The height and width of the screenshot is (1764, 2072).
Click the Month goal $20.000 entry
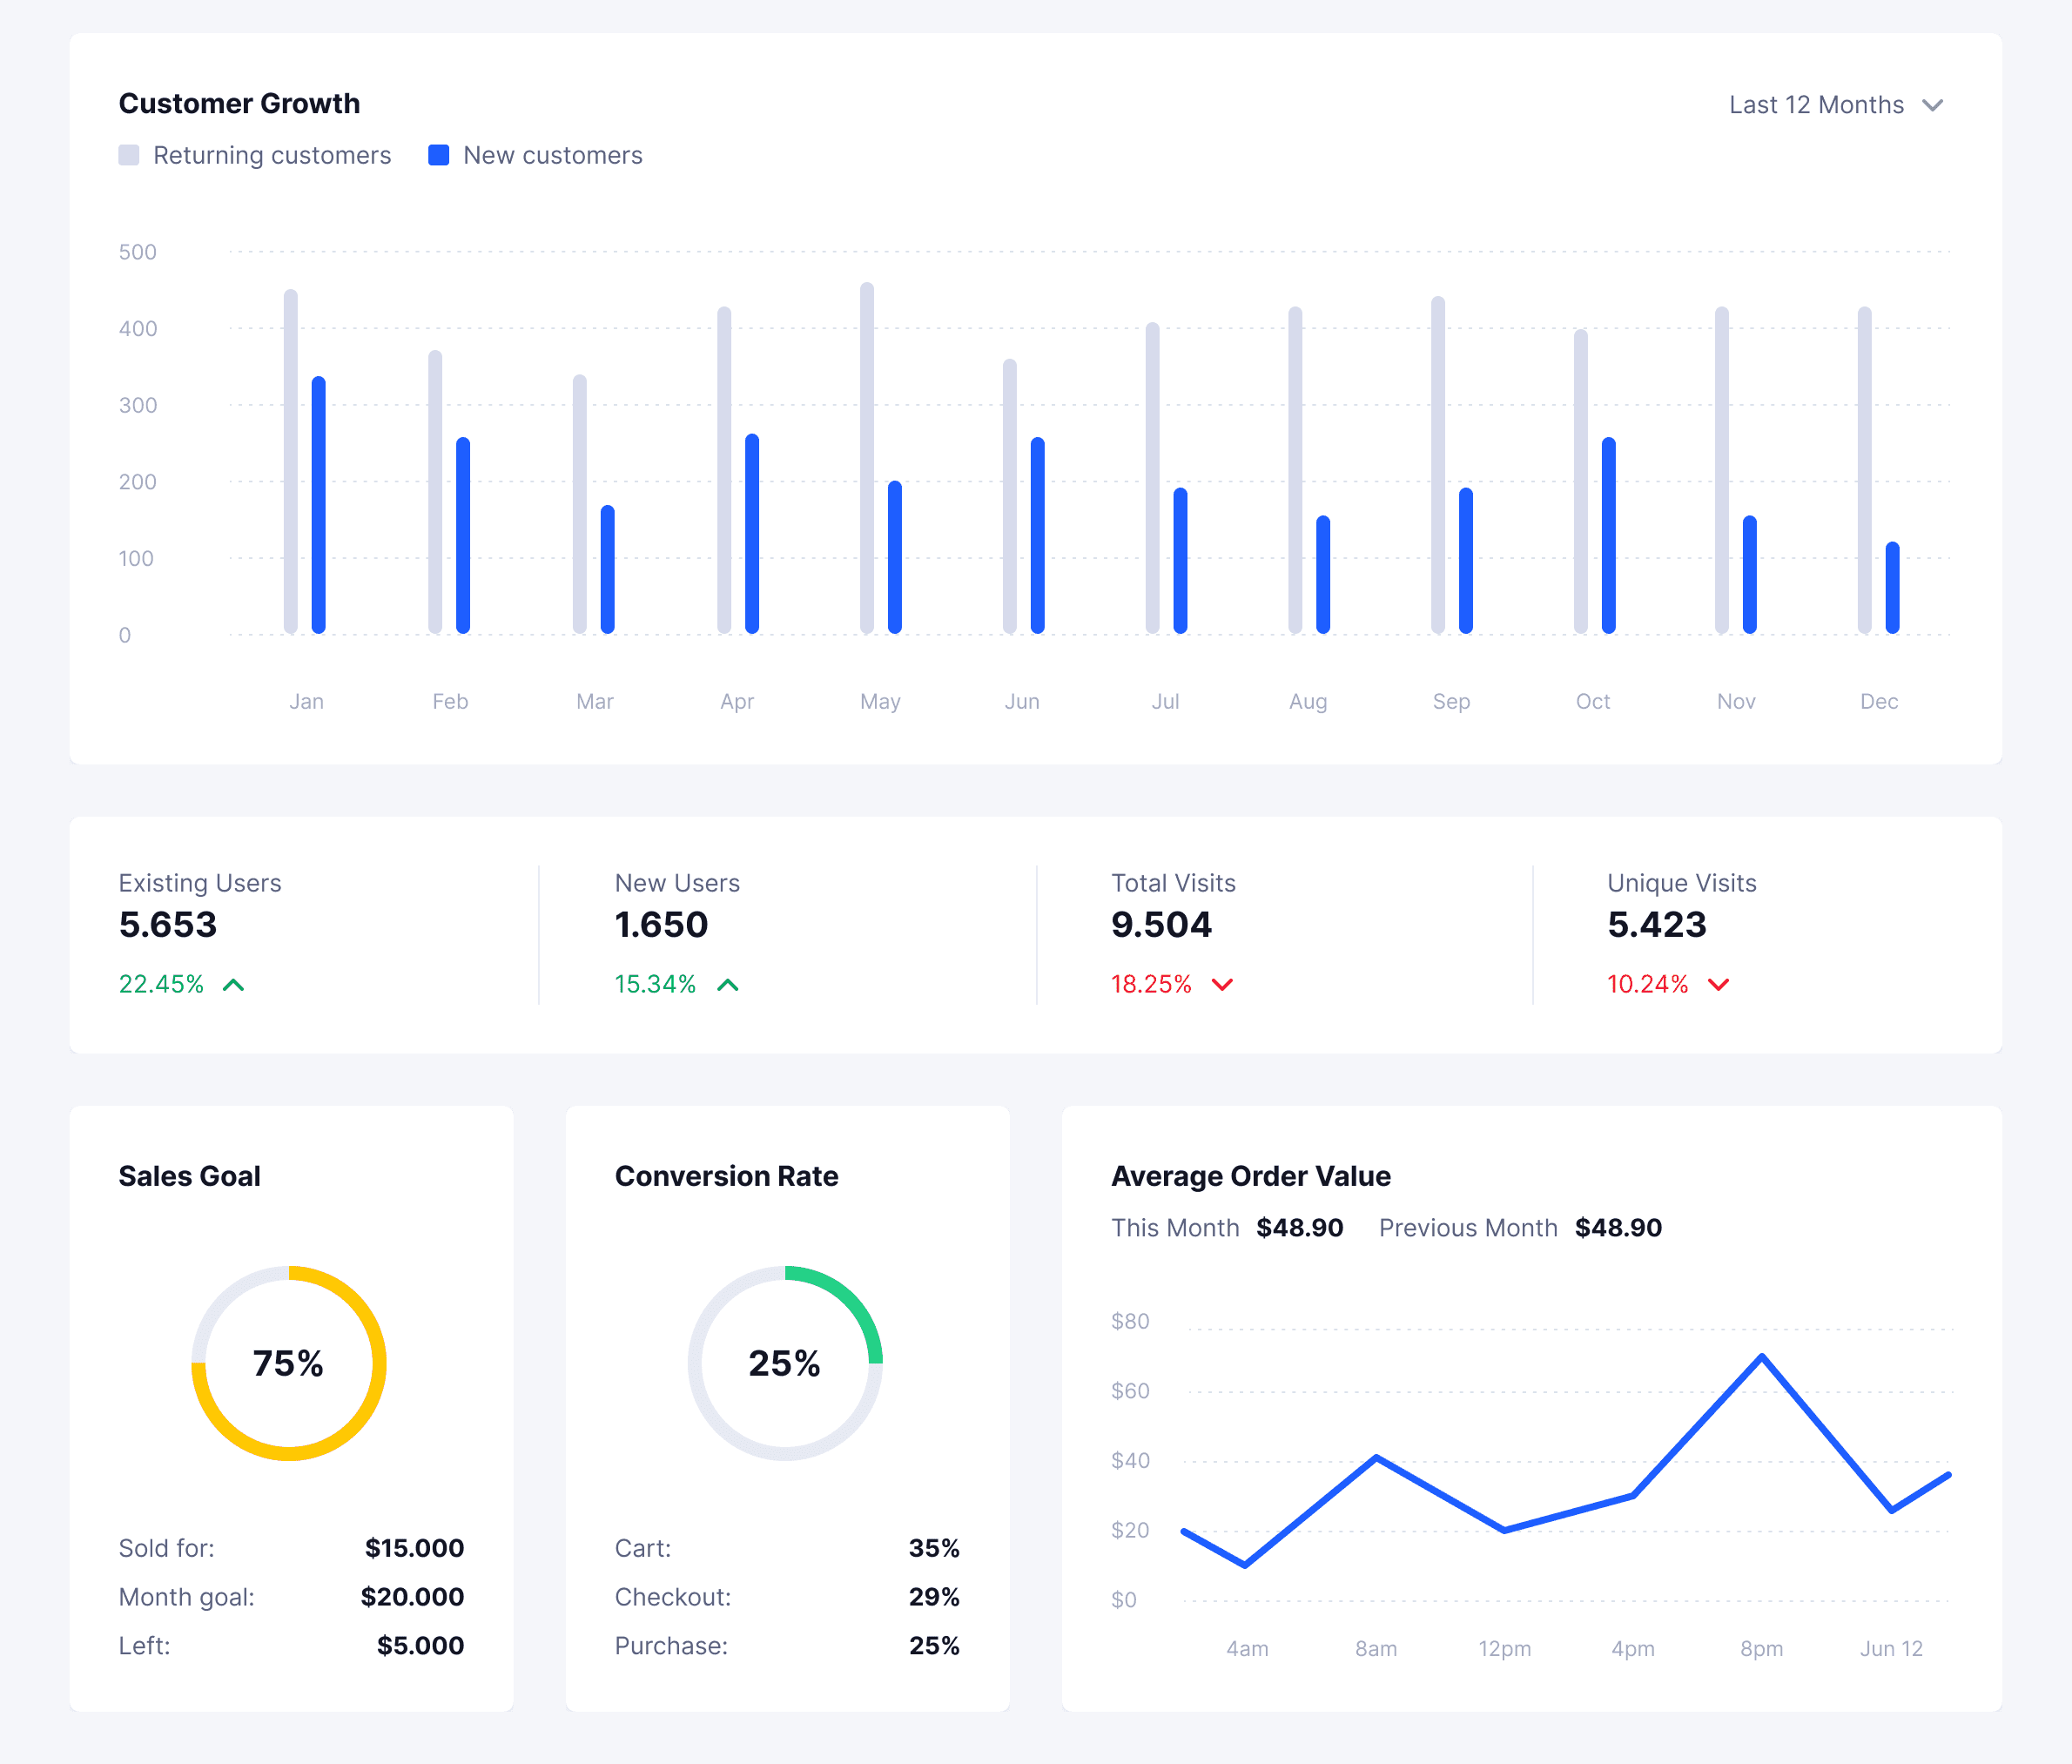click(x=290, y=1597)
